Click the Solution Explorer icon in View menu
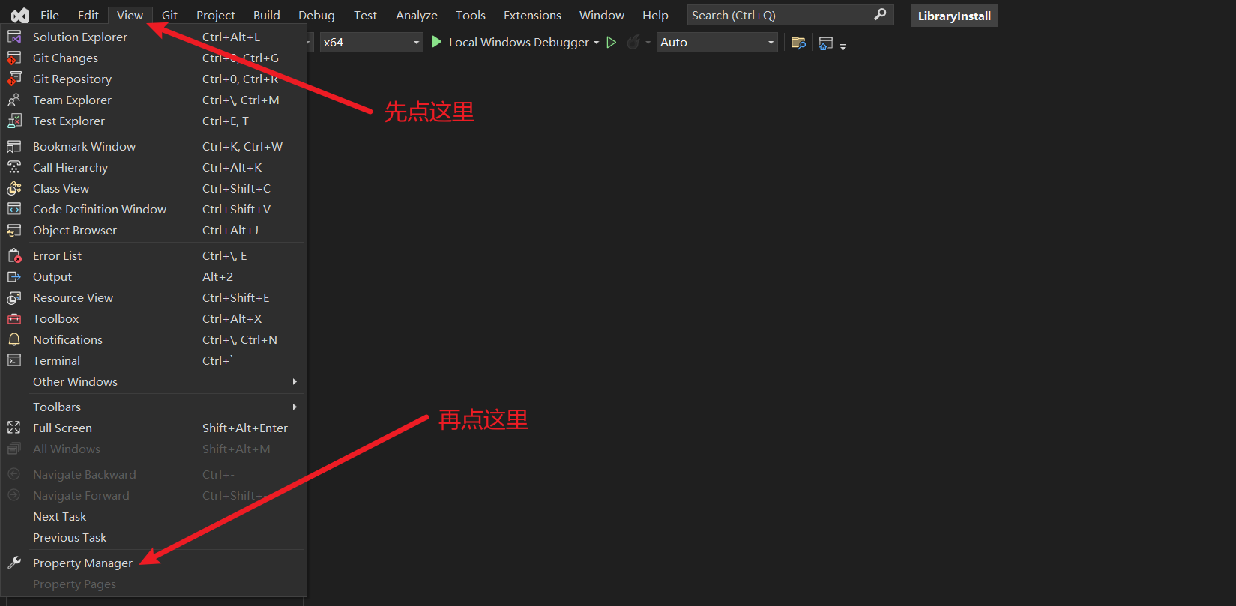The image size is (1236, 606). coord(14,37)
